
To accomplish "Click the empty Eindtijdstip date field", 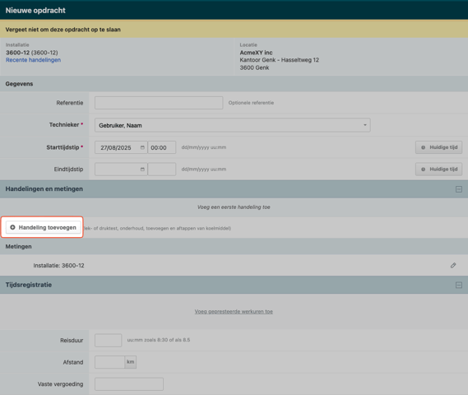I will (x=121, y=170).
